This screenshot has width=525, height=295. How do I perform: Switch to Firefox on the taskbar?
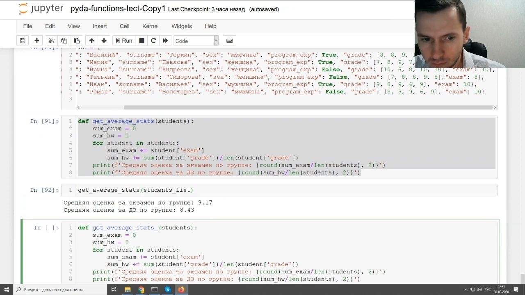pyautogui.click(x=181, y=290)
